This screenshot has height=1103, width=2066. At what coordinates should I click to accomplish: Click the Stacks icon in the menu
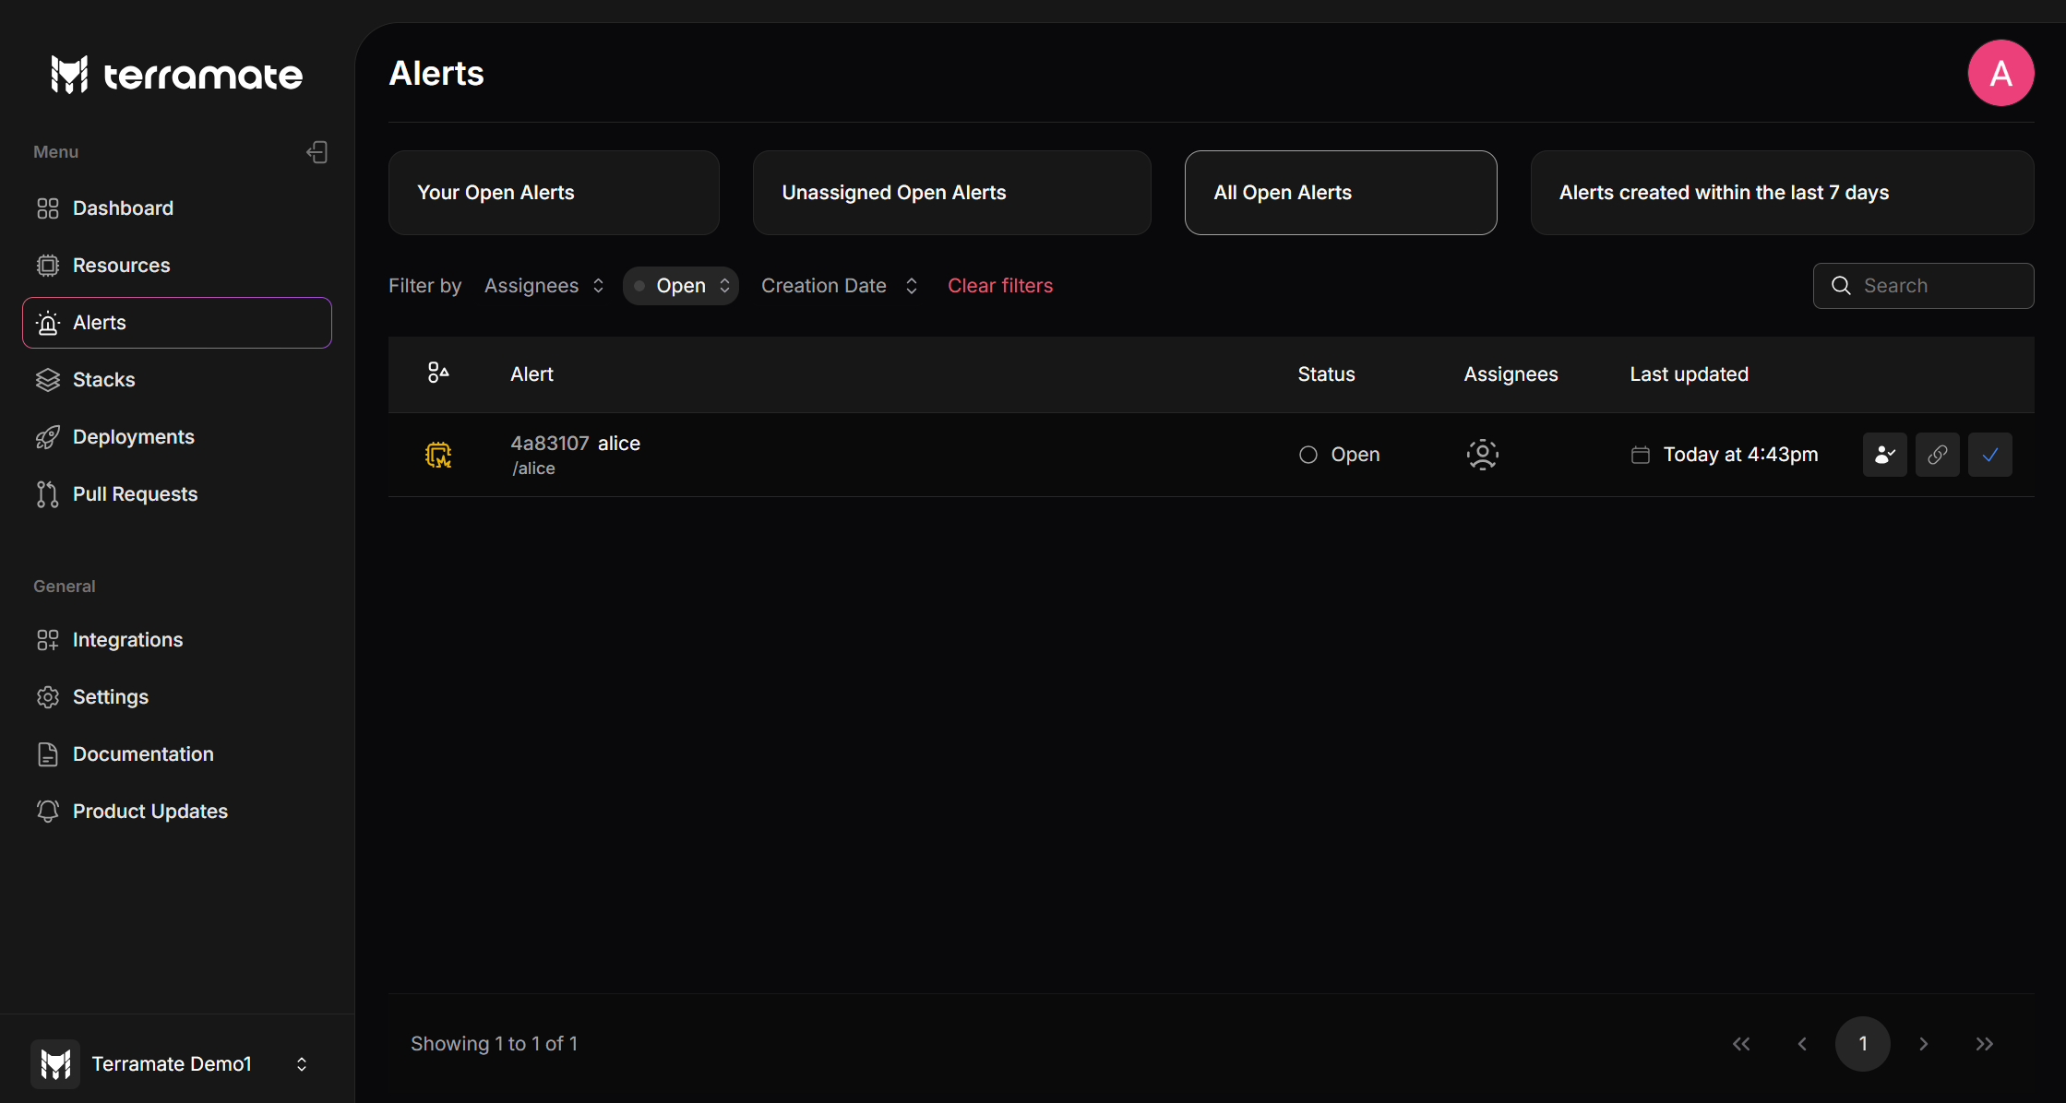(x=48, y=379)
